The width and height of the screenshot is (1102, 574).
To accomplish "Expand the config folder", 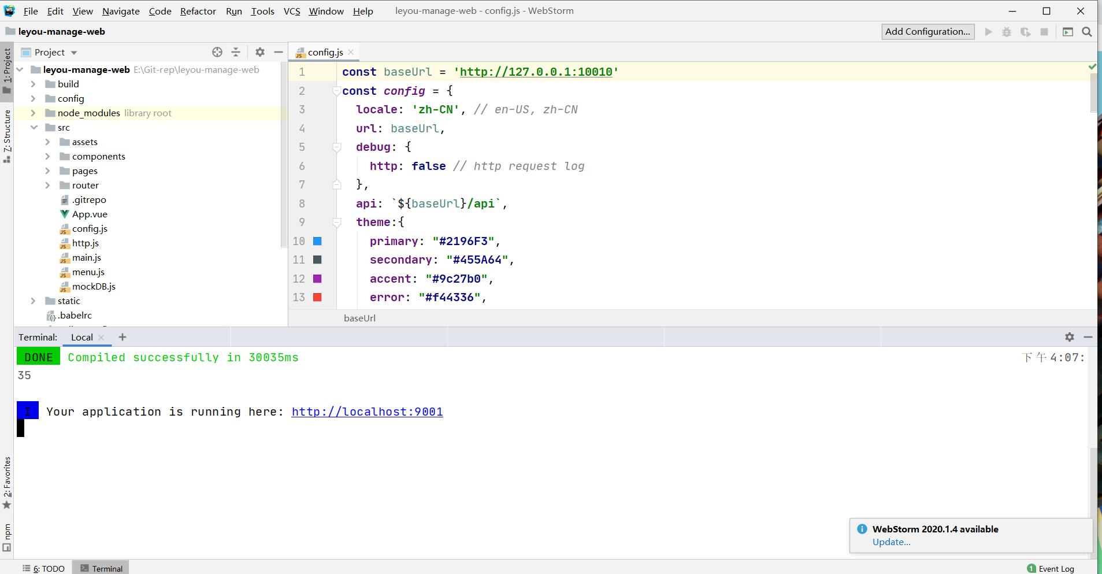I will click(x=33, y=98).
